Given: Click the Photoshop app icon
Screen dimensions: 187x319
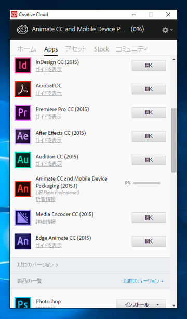Looking at the screenshot, I should 23,302.
